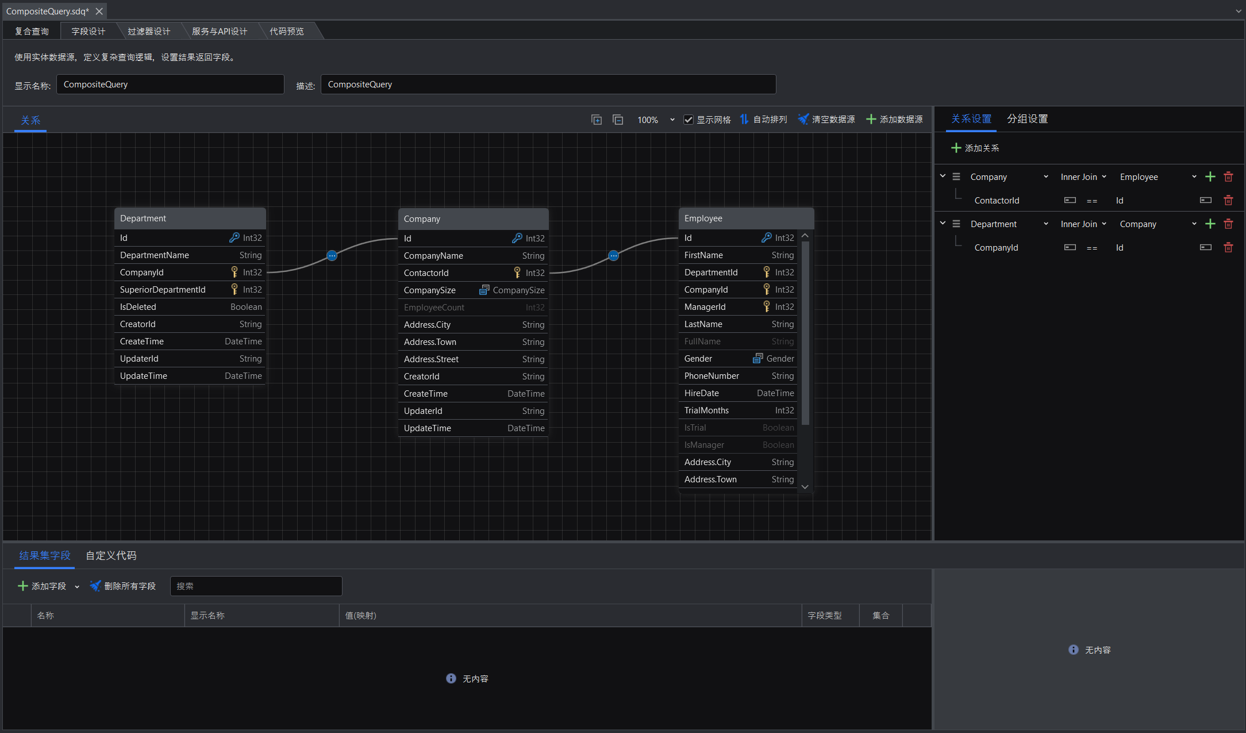Click field picker icon after CompanyId condition
This screenshot has width=1246, height=733.
(1070, 248)
